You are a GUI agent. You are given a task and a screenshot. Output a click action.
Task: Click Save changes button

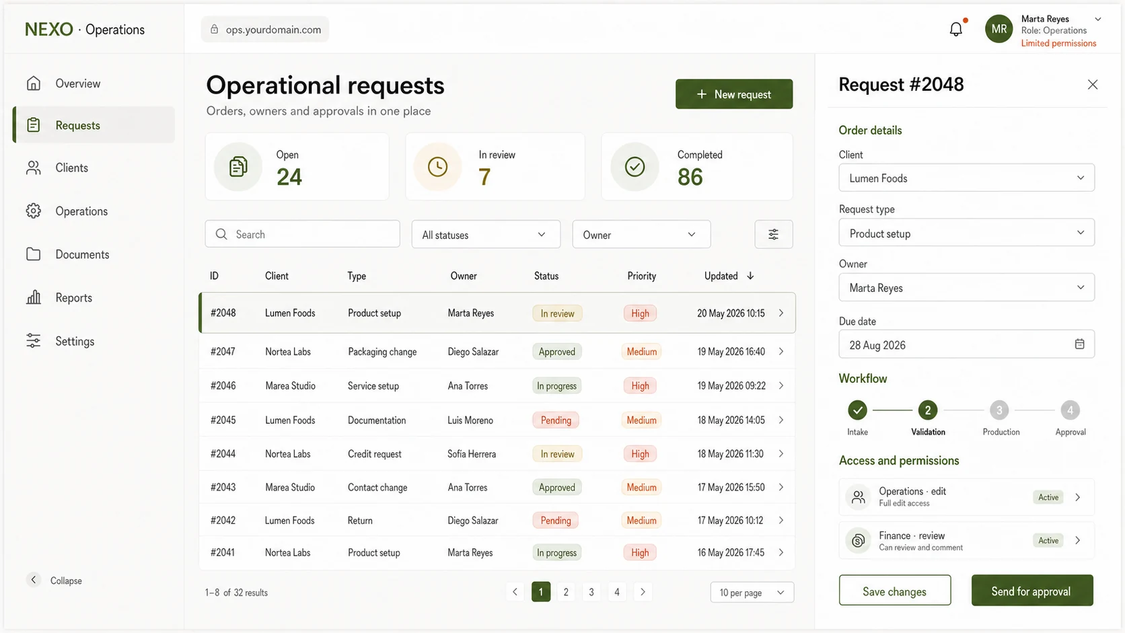[x=895, y=591]
